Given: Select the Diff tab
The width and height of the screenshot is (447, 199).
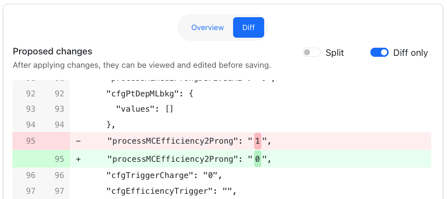Looking at the screenshot, I should coord(248,27).
